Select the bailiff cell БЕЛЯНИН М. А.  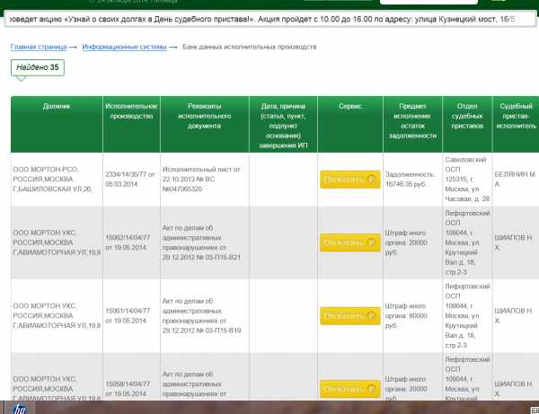coord(516,180)
